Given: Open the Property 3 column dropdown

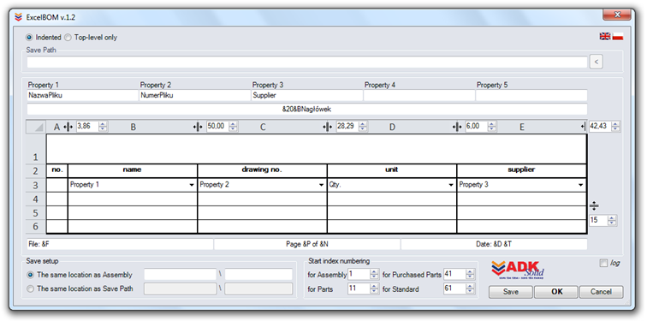Looking at the screenshot, I should (x=580, y=185).
